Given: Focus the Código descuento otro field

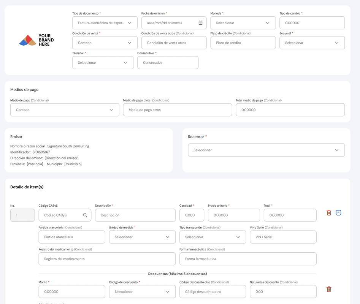Looking at the screenshot, I should click(x=213, y=291).
